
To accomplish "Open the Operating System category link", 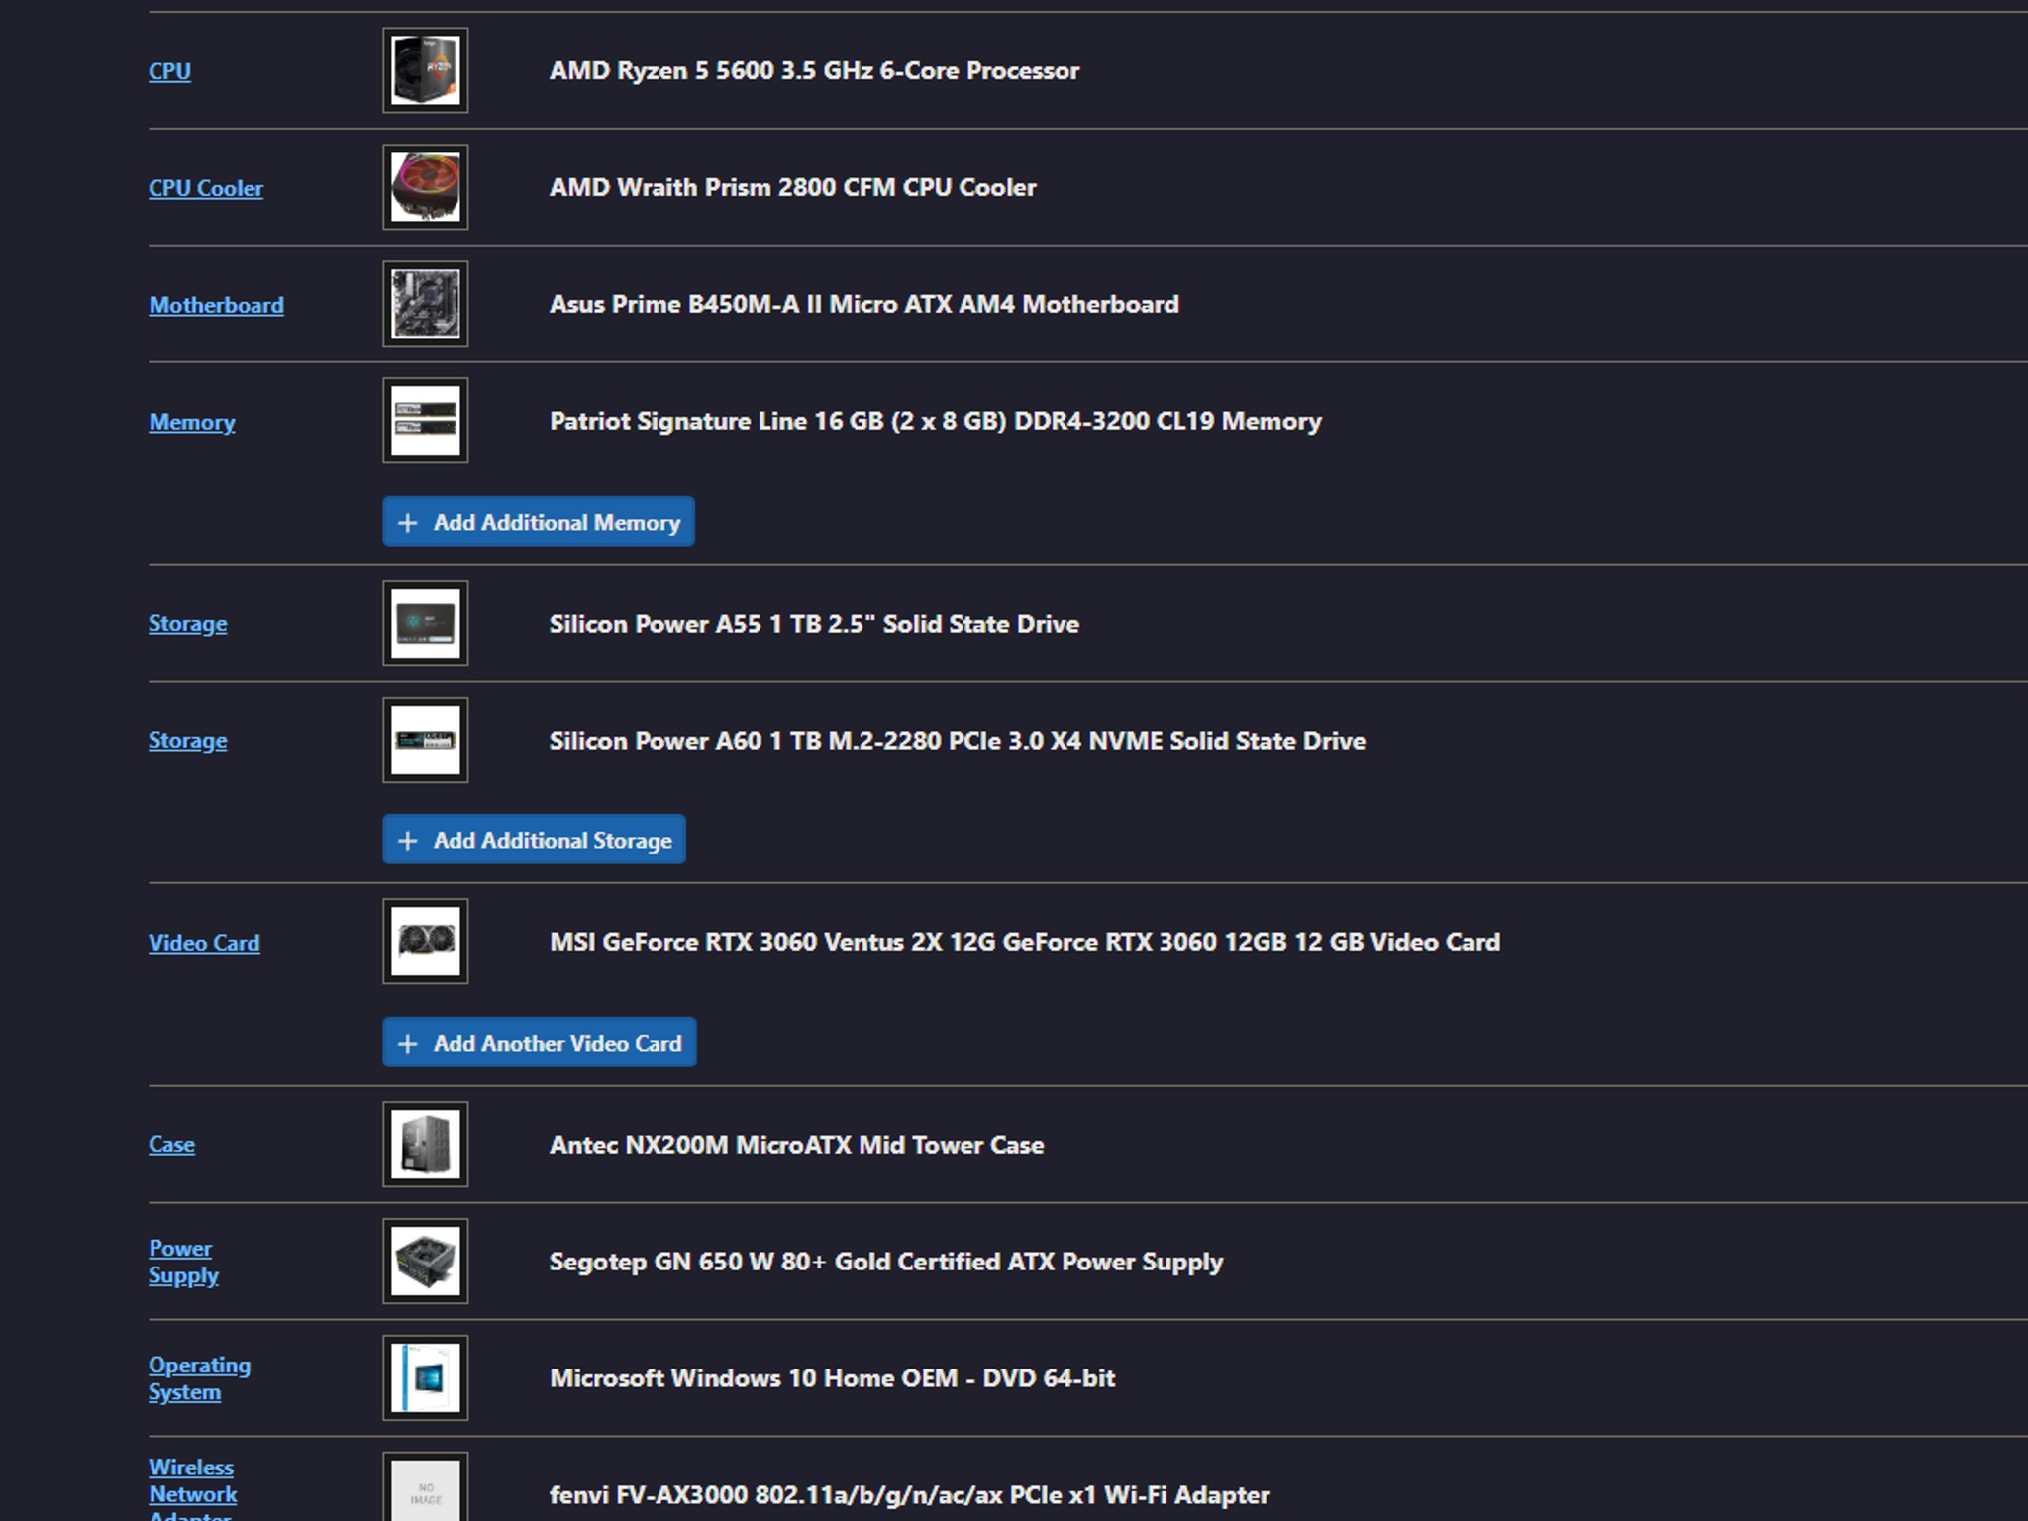I will [199, 1378].
